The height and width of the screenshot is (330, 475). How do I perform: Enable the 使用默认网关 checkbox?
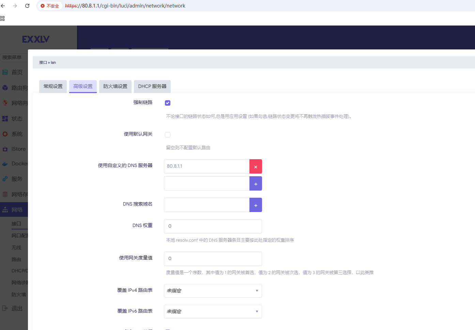click(x=168, y=135)
